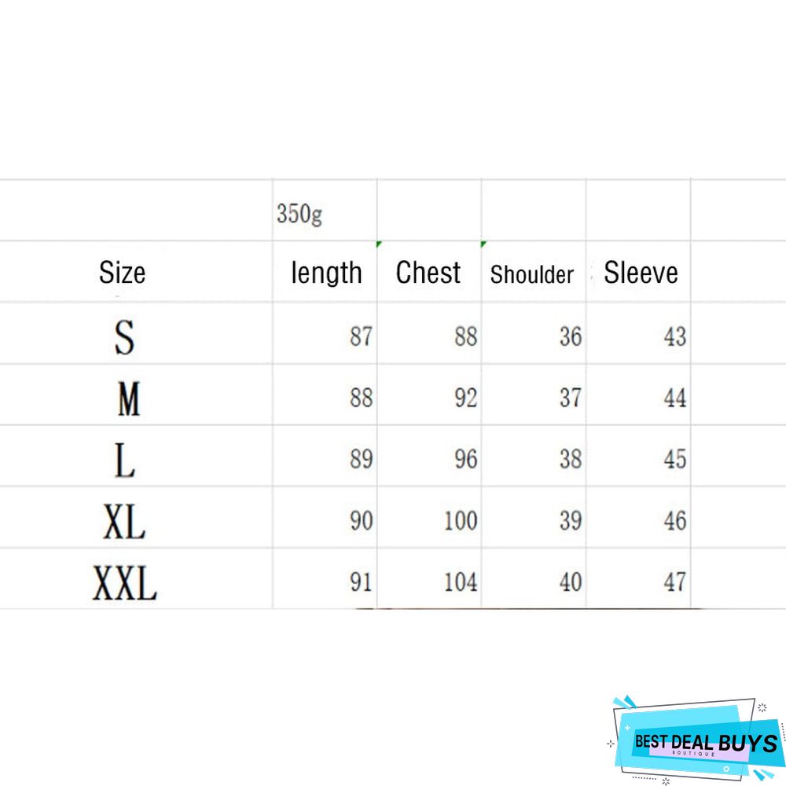Select the length value 90 for XL
Viewport: 786px width, 786px height.
point(361,520)
